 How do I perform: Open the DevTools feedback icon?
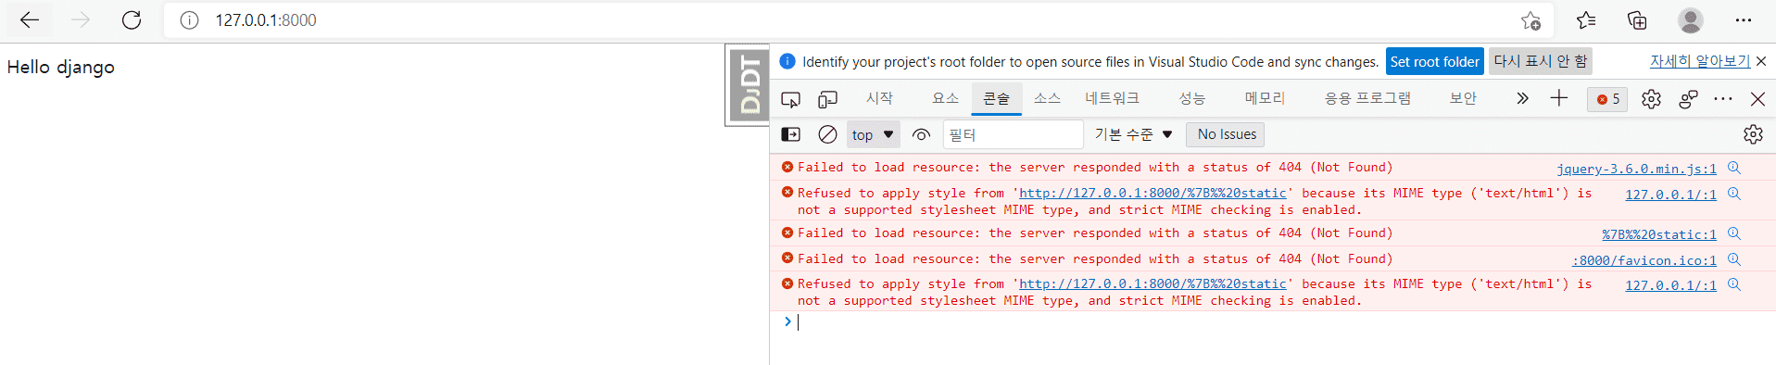pos(1688,99)
